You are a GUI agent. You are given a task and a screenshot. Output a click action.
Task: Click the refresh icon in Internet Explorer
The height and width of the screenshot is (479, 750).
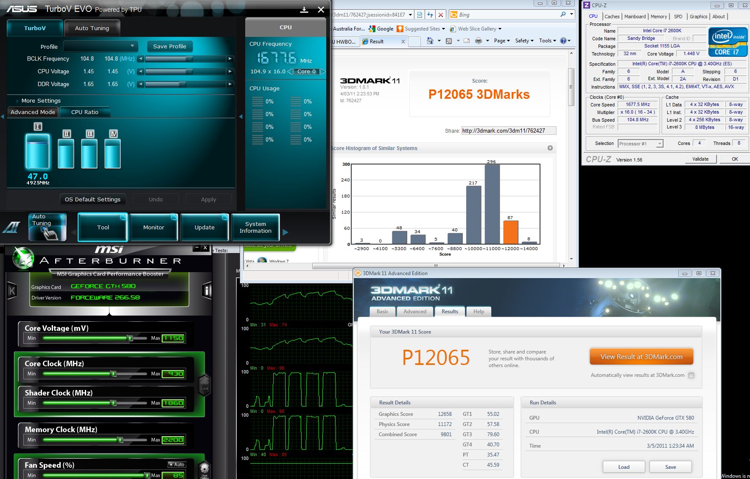pyautogui.click(x=430, y=15)
